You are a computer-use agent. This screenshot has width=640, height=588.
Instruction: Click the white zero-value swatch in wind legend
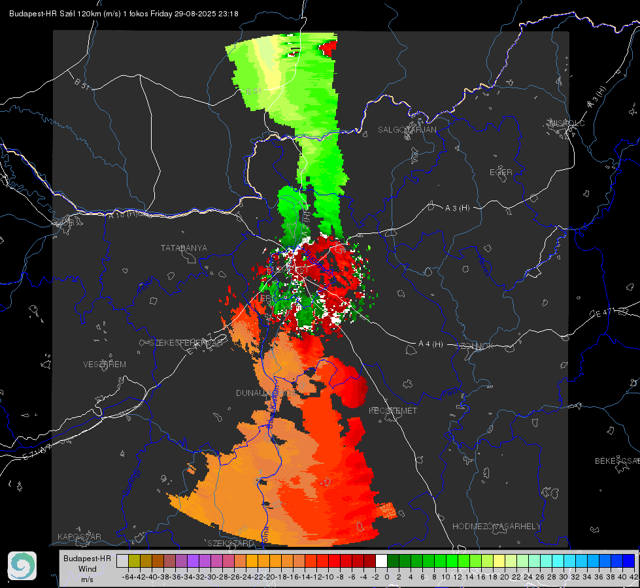click(x=381, y=561)
